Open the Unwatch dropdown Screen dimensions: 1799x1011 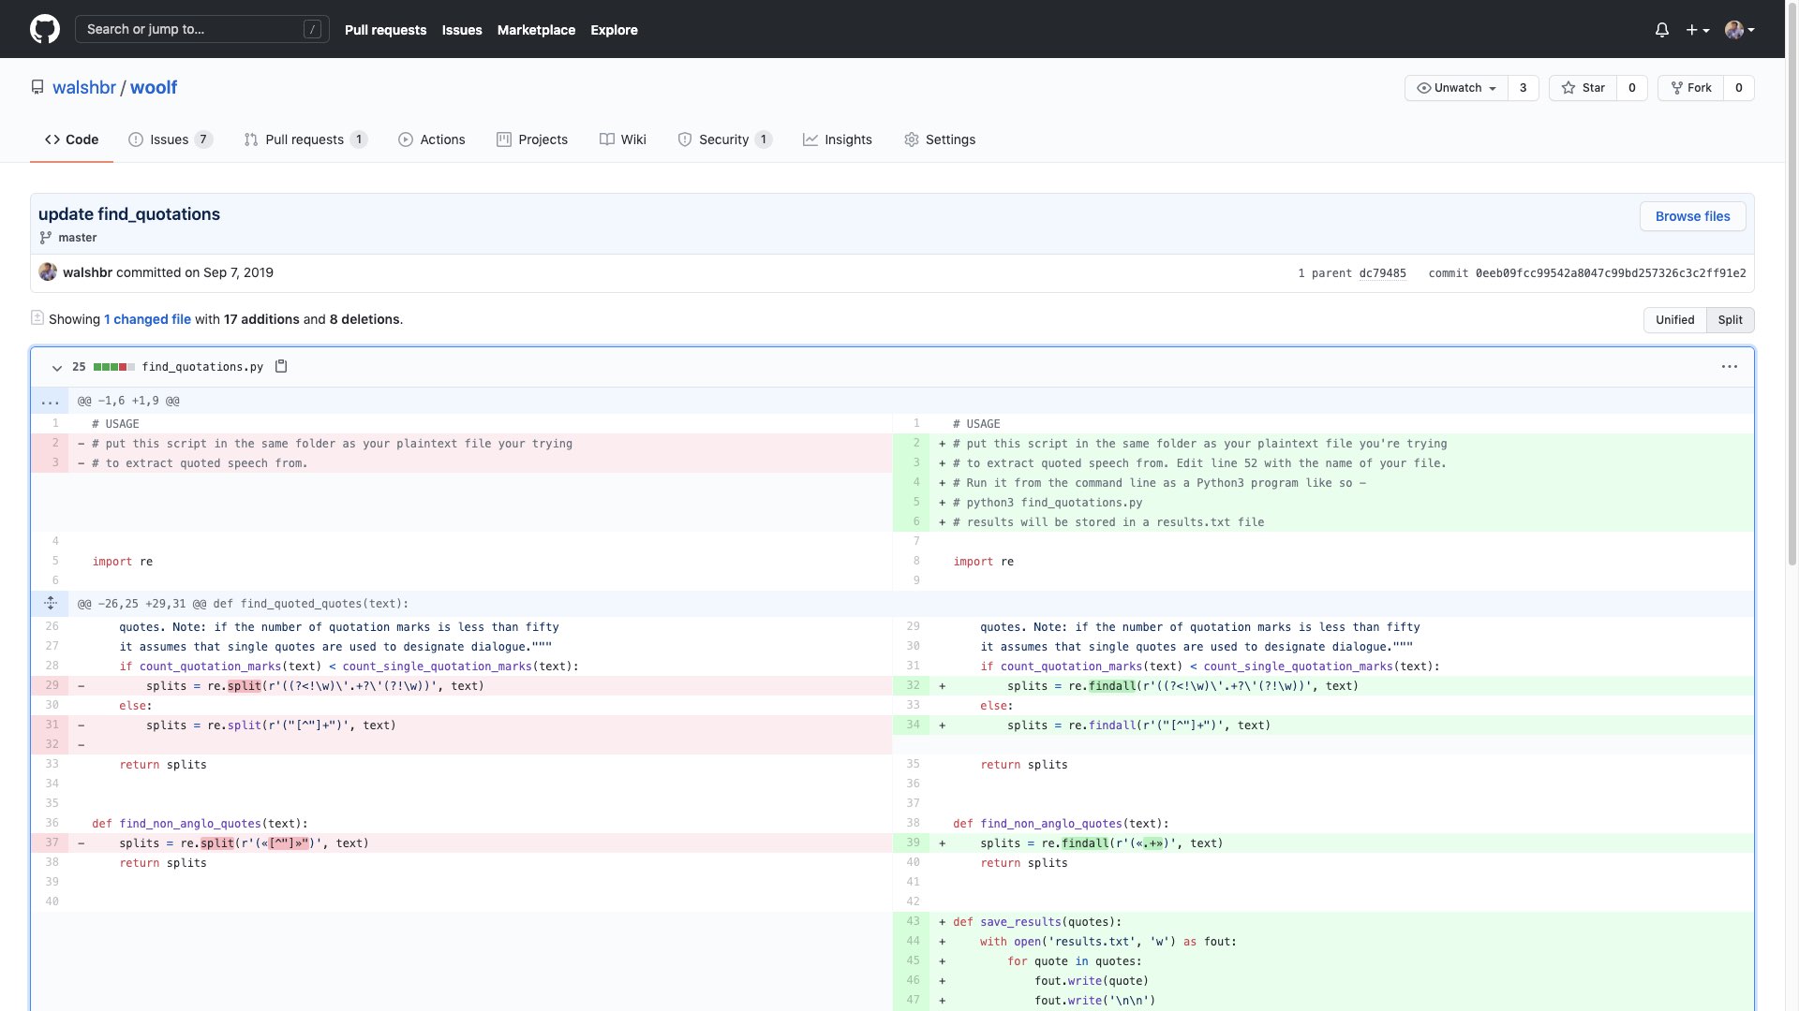(1457, 88)
